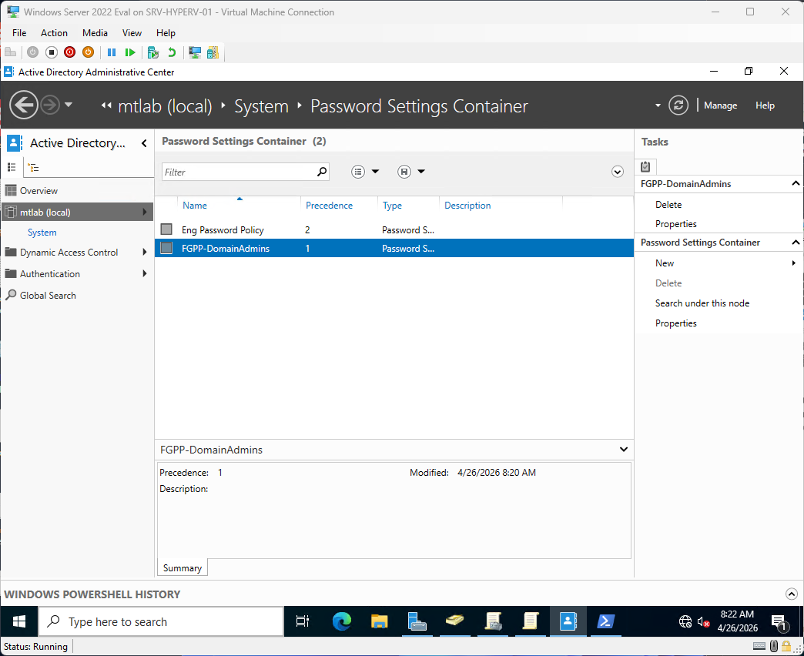Open the Action menu

pyautogui.click(x=54, y=33)
